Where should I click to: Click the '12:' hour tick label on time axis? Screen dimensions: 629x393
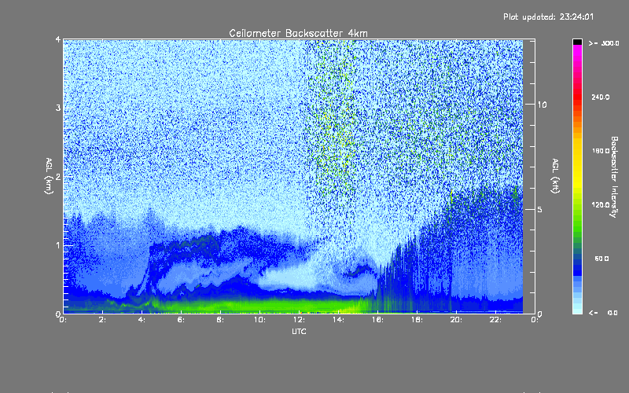coord(299,320)
